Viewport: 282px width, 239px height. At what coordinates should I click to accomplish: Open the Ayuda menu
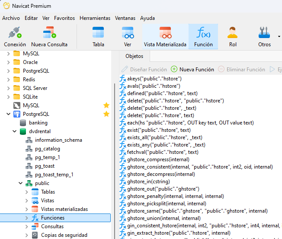[147, 18]
